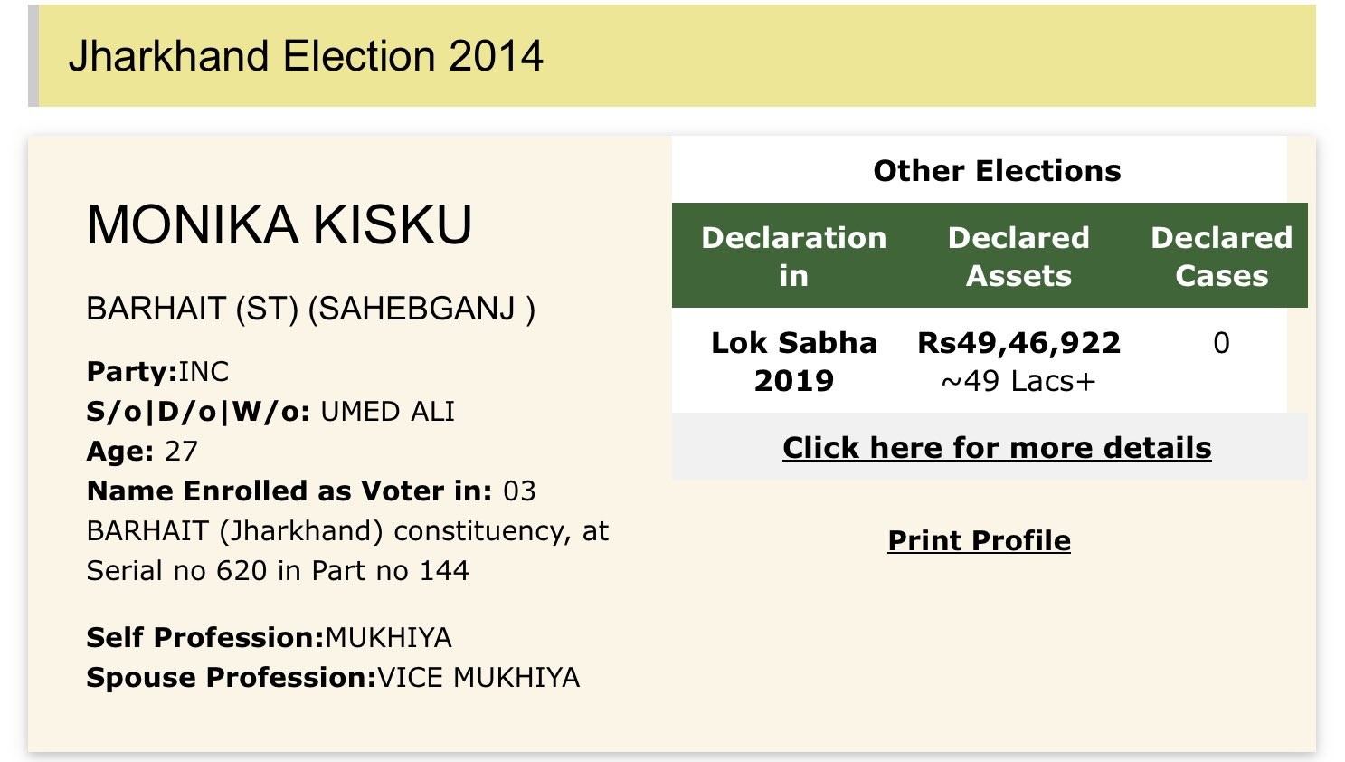The image size is (1345, 762).
Task: Click the Self Profession MUKHIYA line
Action: (269, 638)
